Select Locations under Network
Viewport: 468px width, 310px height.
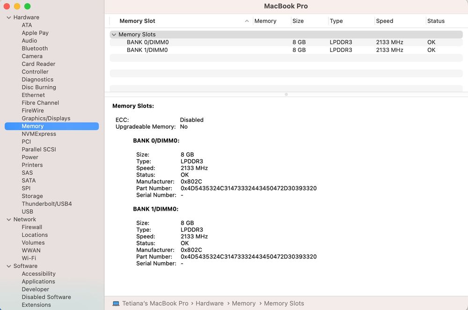click(35, 235)
